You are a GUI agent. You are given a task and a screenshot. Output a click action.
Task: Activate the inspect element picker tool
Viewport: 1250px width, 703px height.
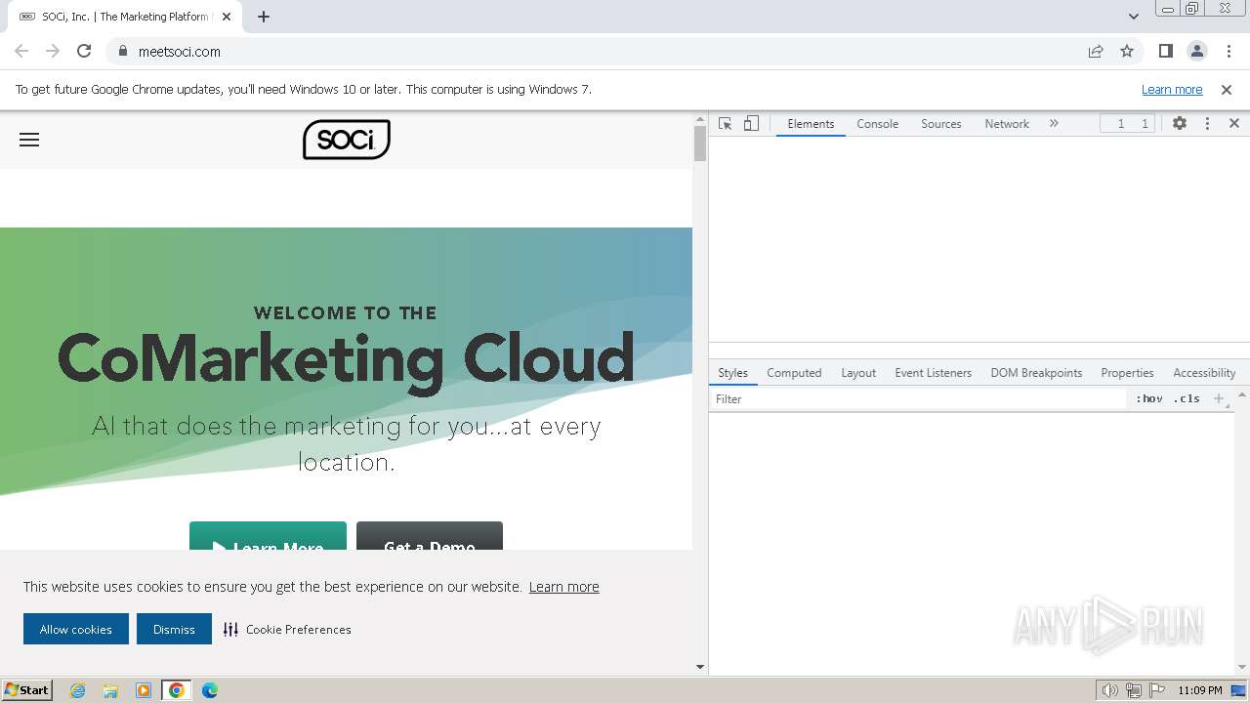coord(725,123)
